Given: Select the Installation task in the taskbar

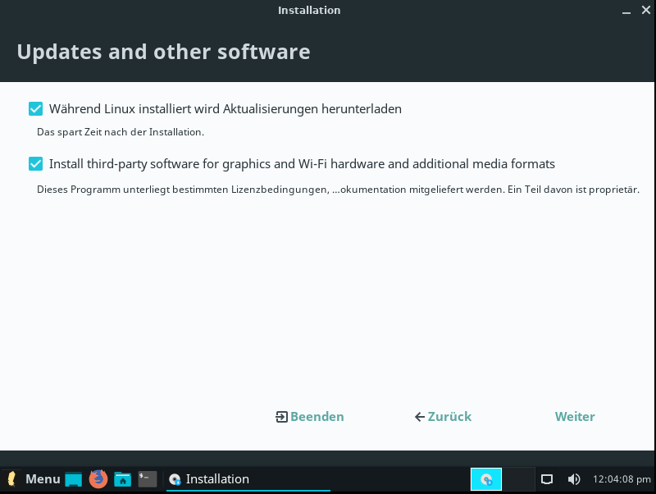Looking at the screenshot, I should tap(246, 479).
